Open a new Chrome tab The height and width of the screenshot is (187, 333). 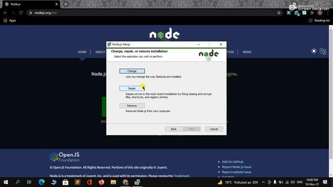pyautogui.click(x=66, y=4)
